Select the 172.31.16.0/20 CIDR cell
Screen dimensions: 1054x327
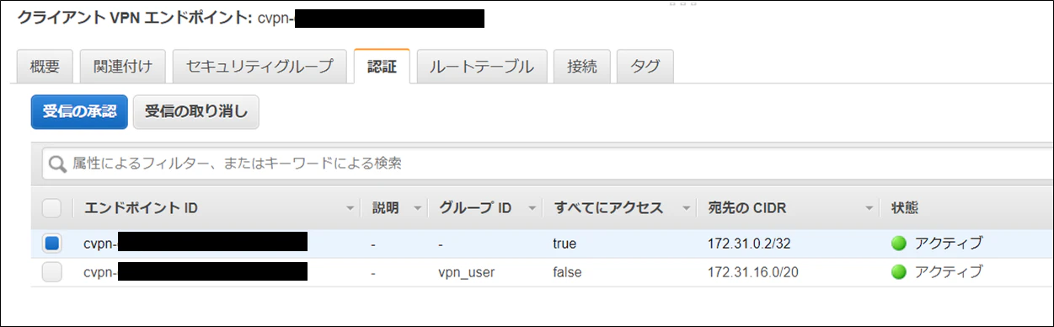752,272
